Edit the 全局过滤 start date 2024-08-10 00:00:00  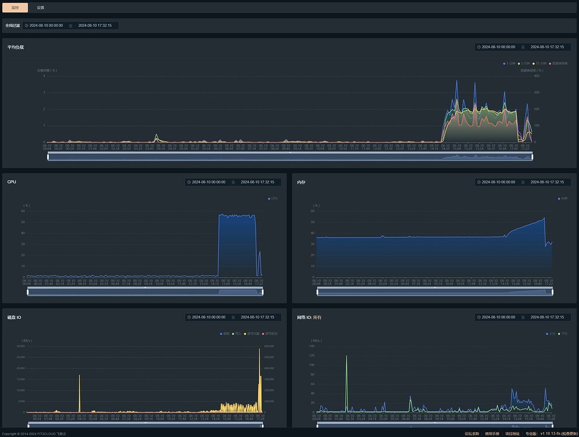click(46, 26)
